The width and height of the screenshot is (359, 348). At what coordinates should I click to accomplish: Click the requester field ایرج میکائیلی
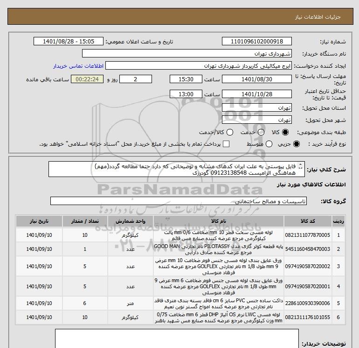point(199,66)
